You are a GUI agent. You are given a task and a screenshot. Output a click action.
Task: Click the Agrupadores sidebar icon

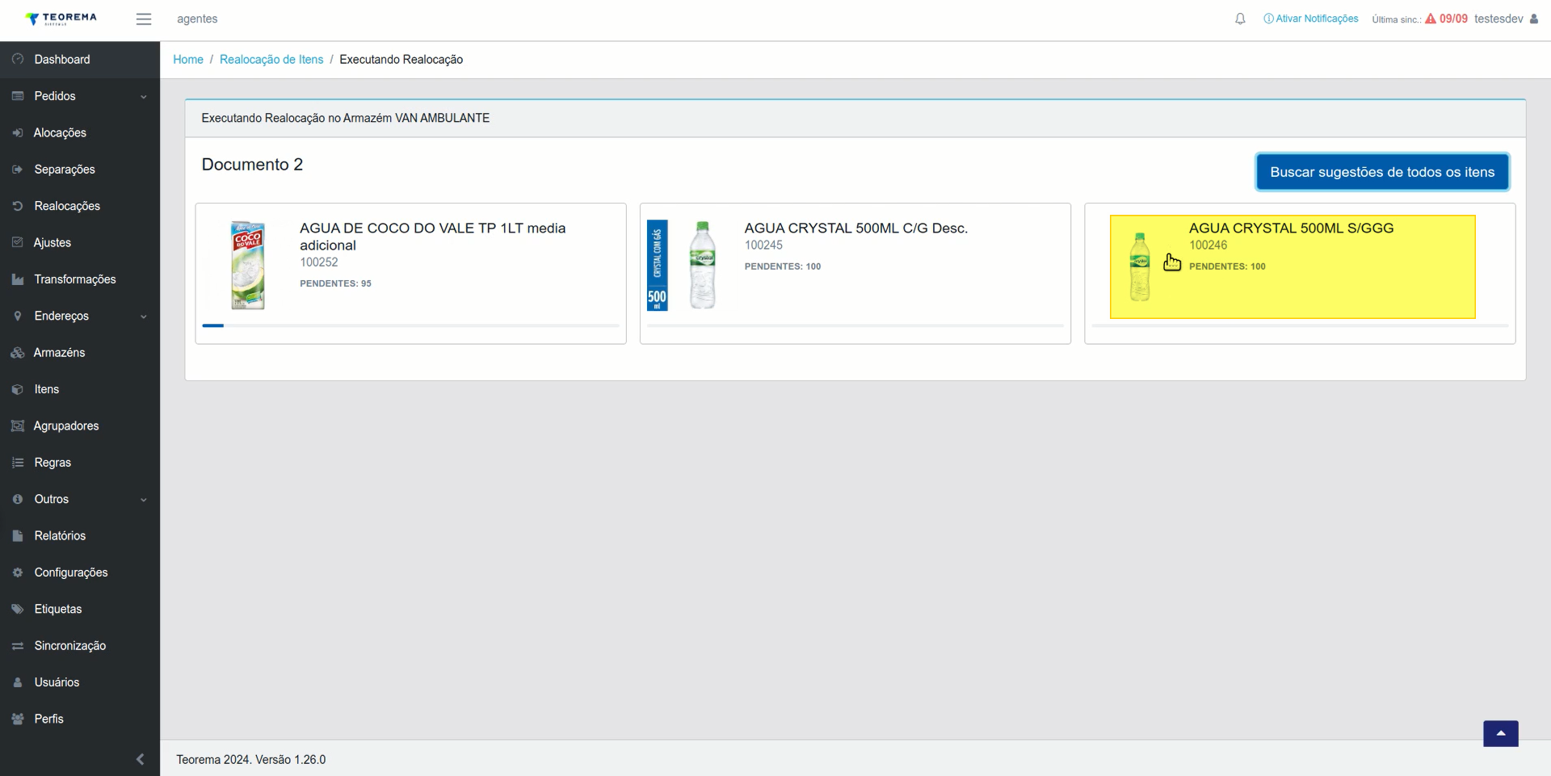pos(18,426)
